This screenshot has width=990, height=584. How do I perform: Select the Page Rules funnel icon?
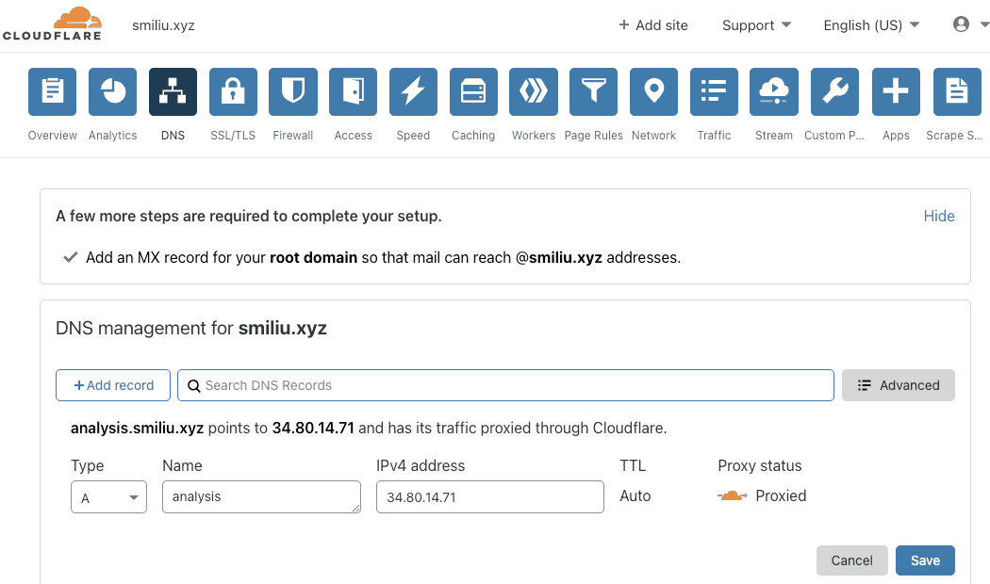click(x=594, y=92)
